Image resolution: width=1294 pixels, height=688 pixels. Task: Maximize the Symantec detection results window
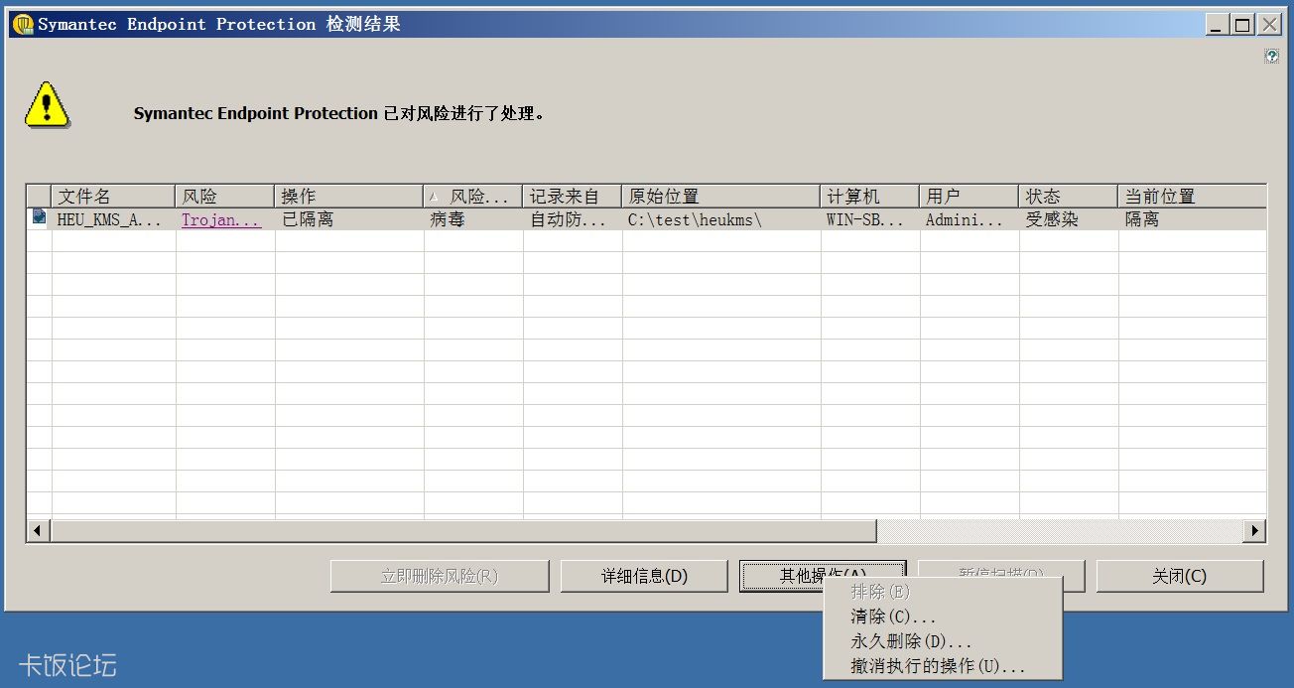coord(1243,25)
